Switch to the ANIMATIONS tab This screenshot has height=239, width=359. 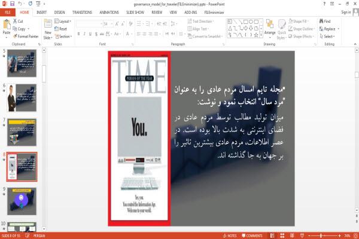tap(109, 13)
